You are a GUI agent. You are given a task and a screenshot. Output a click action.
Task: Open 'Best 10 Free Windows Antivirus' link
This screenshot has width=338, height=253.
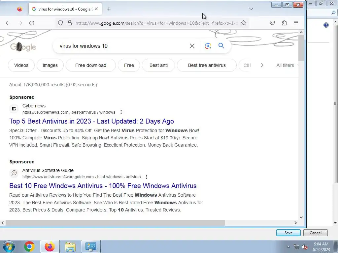(103, 186)
